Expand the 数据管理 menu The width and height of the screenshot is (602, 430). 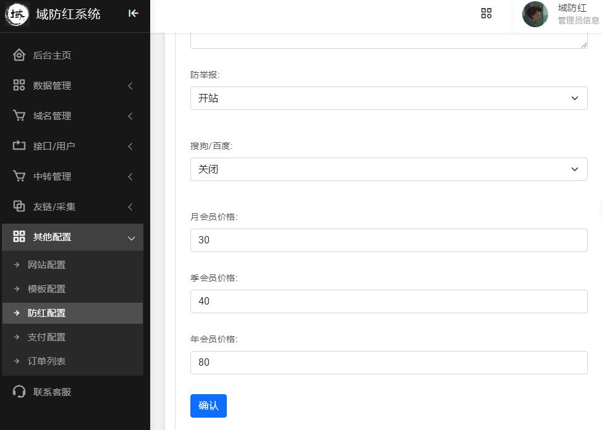(x=73, y=86)
